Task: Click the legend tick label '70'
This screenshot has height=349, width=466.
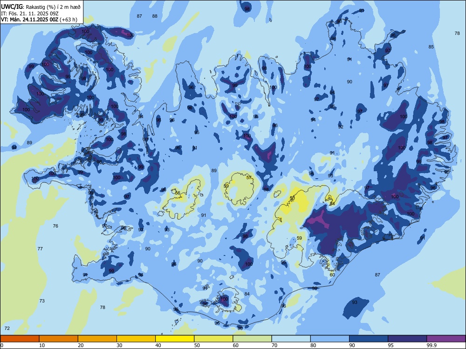Action: point(274,345)
